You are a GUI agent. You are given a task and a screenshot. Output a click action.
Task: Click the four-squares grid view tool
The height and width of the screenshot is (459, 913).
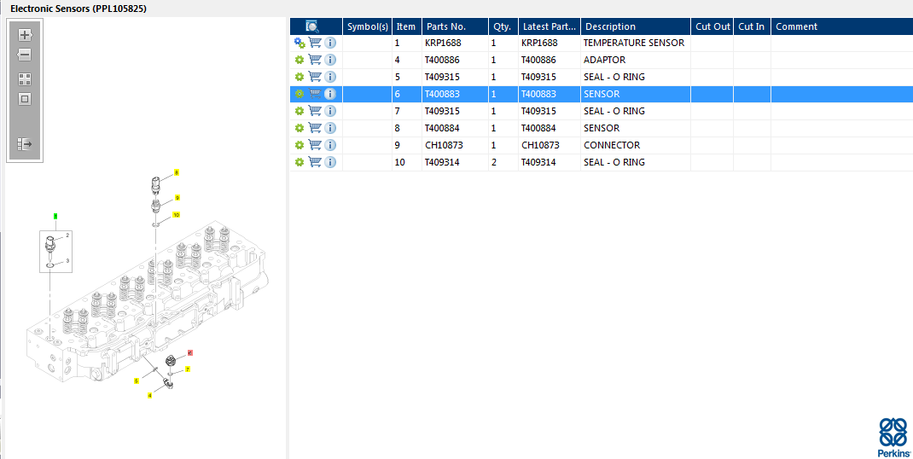25,79
